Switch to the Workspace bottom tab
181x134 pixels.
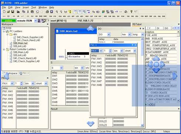pyautogui.click(x=10, y=73)
